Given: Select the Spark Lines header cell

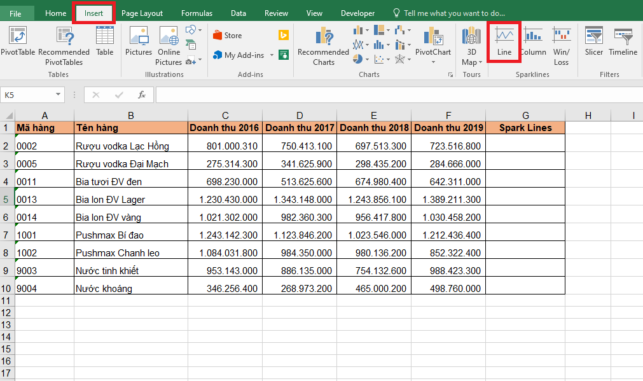Looking at the screenshot, I should [x=525, y=128].
